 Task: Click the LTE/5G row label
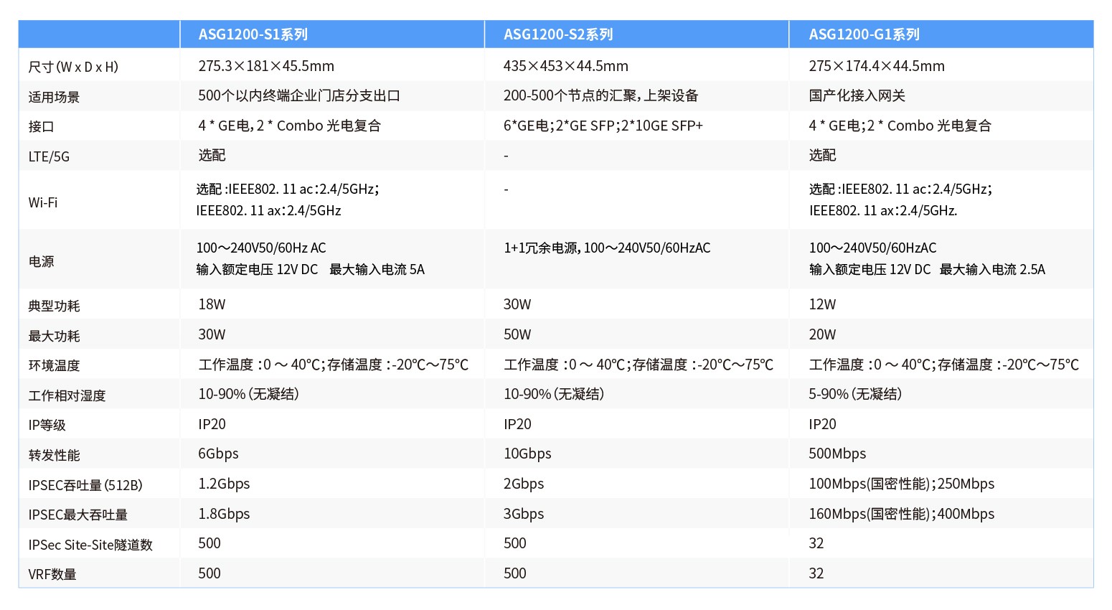tap(49, 156)
